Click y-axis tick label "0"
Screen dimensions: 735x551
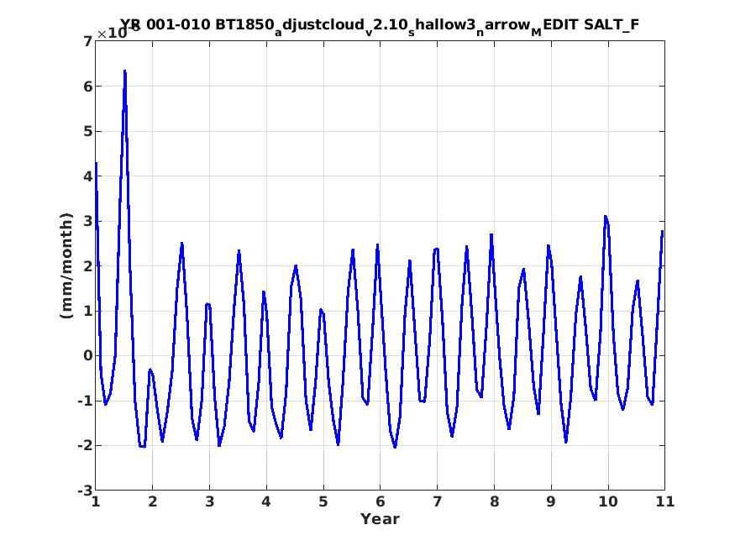coord(88,356)
